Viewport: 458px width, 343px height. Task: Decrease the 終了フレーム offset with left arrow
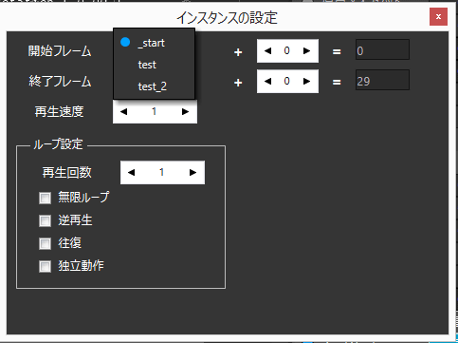tap(267, 81)
